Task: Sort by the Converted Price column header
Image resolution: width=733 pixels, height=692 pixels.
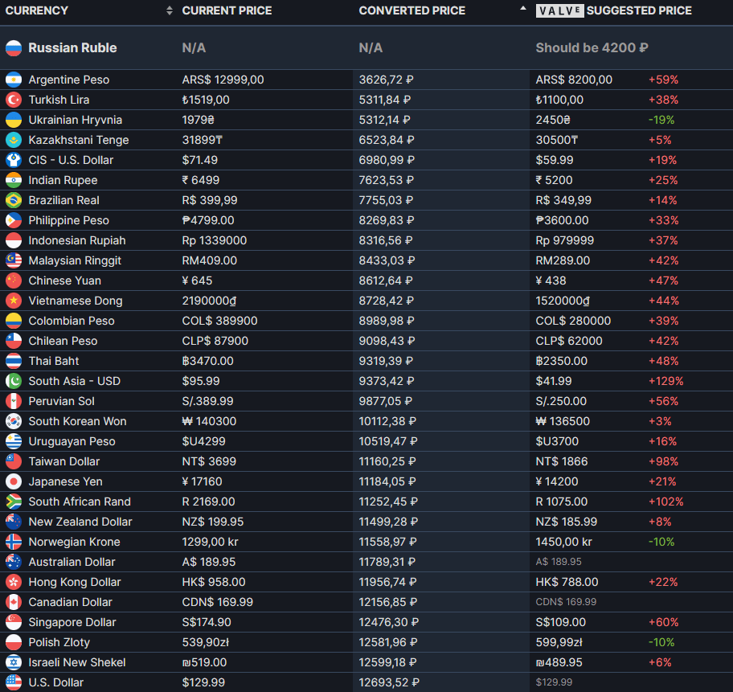Action: pyautogui.click(x=412, y=10)
